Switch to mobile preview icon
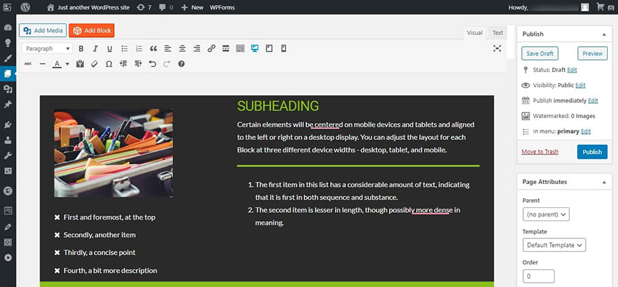The image size is (618, 287). (284, 49)
